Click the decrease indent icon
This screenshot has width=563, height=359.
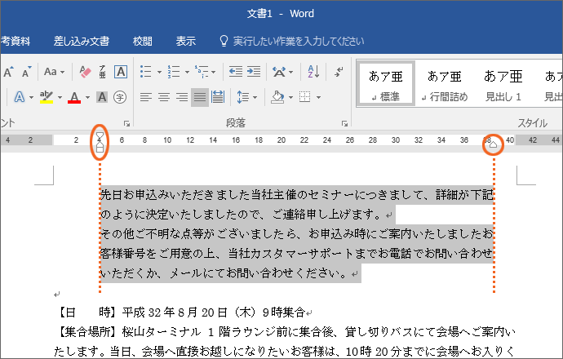tap(235, 71)
